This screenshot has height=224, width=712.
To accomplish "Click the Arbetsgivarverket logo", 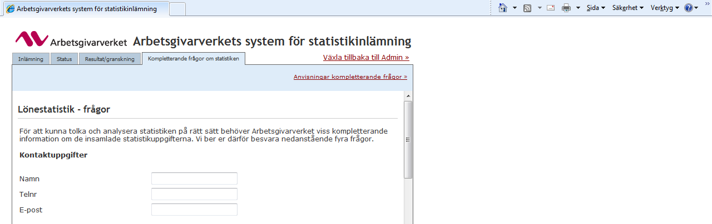I will click(x=71, y=39).
